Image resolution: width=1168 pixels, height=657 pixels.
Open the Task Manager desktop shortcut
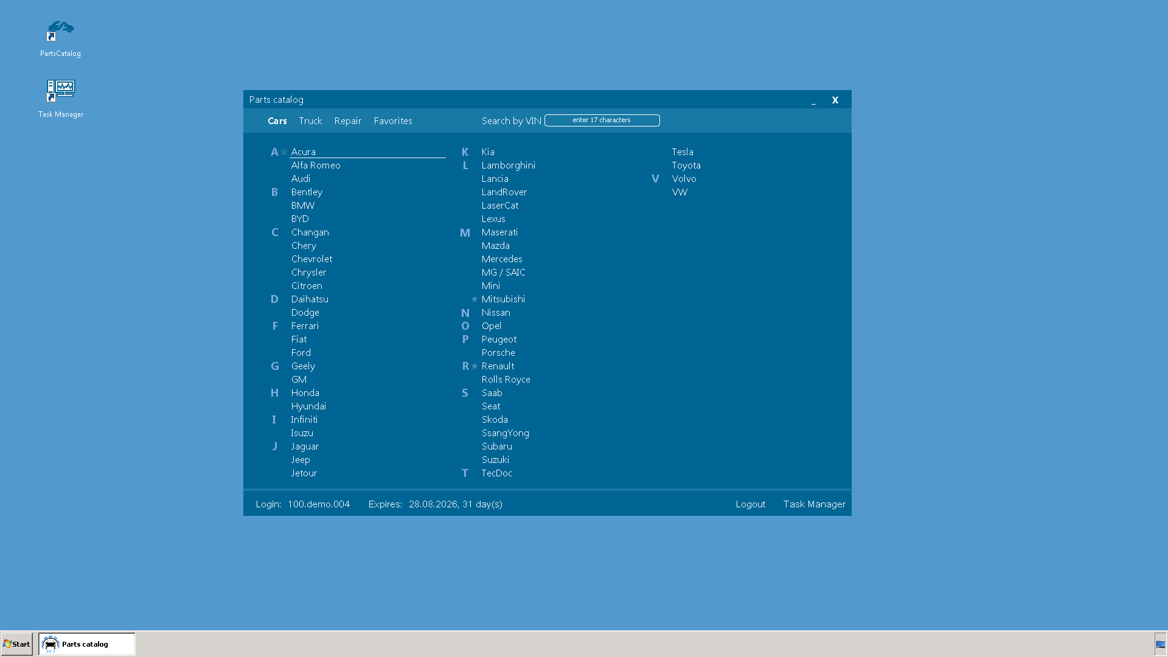click(x=60, y=99)
